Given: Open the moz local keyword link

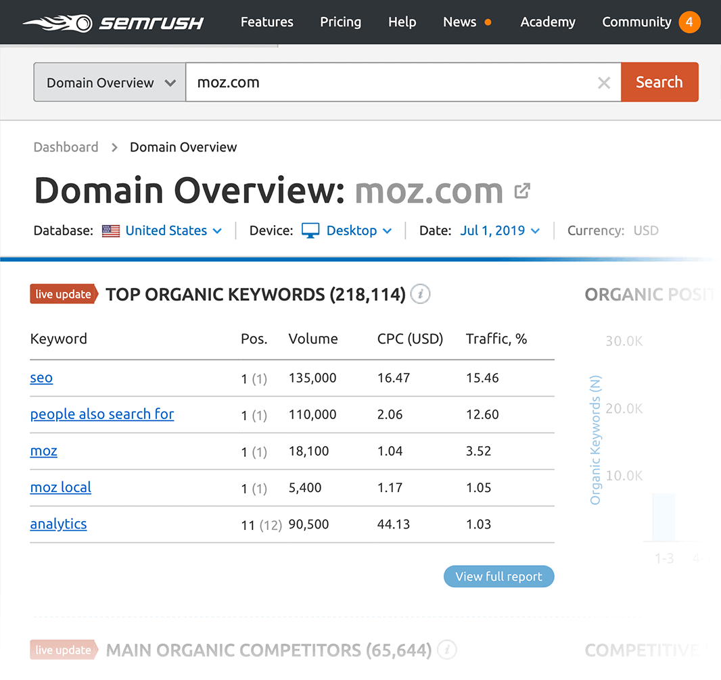Looking at the screenshot, I should click(61, 487).
